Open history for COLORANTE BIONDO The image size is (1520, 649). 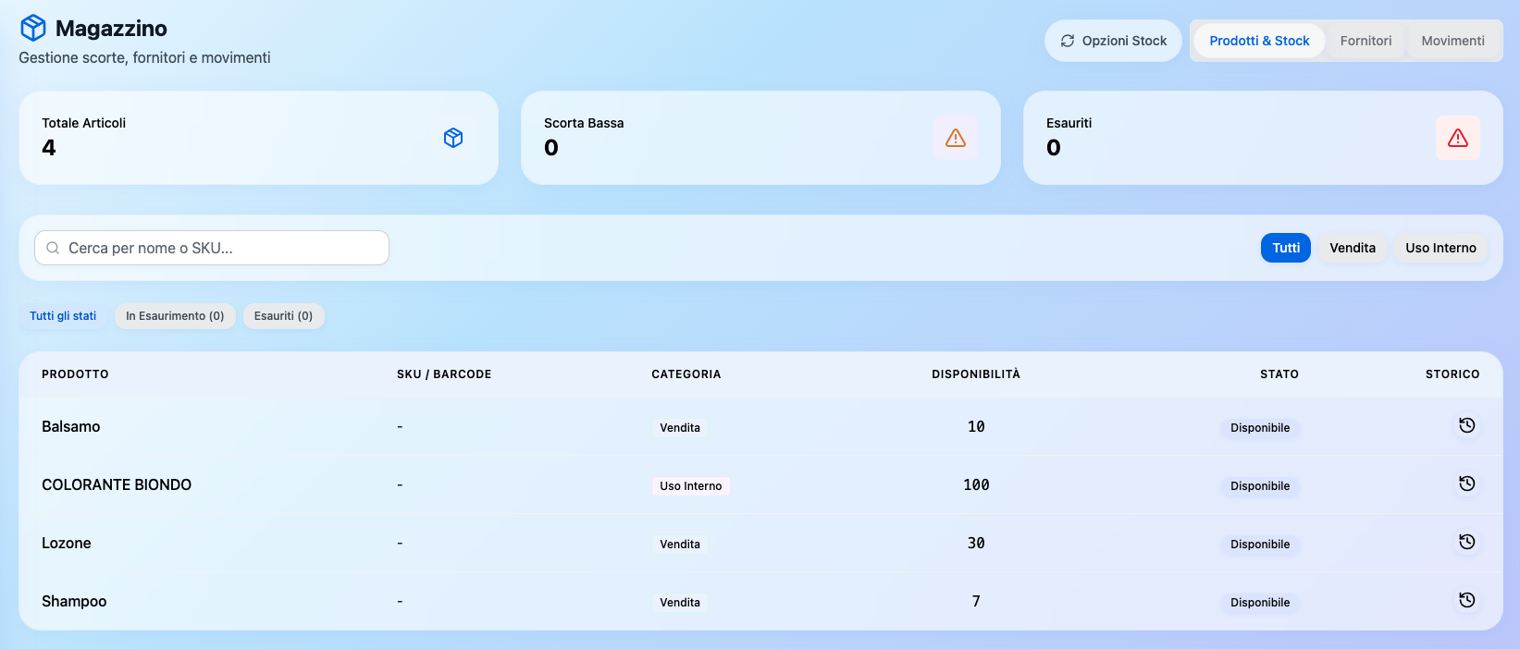(1466, 484)
